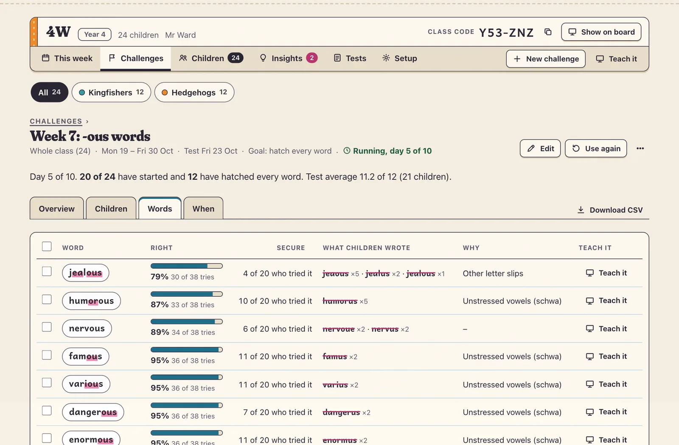Open the This week tab
679x445 pixels.
tap(67, 58)
